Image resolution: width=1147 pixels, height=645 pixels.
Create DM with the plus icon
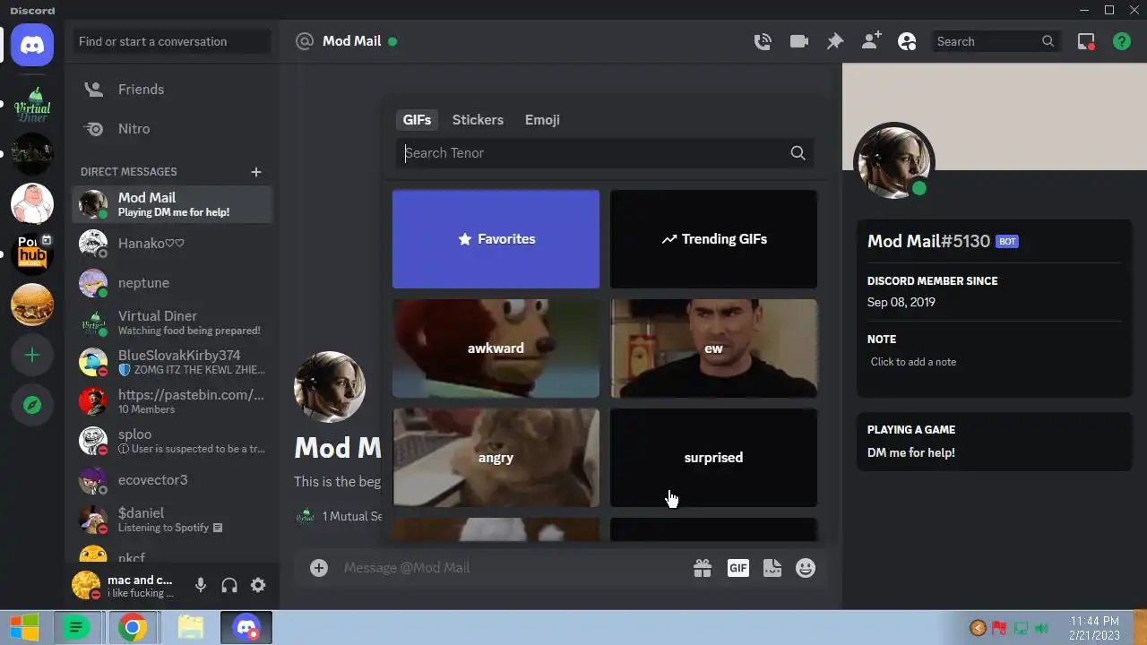coord(256,171)
